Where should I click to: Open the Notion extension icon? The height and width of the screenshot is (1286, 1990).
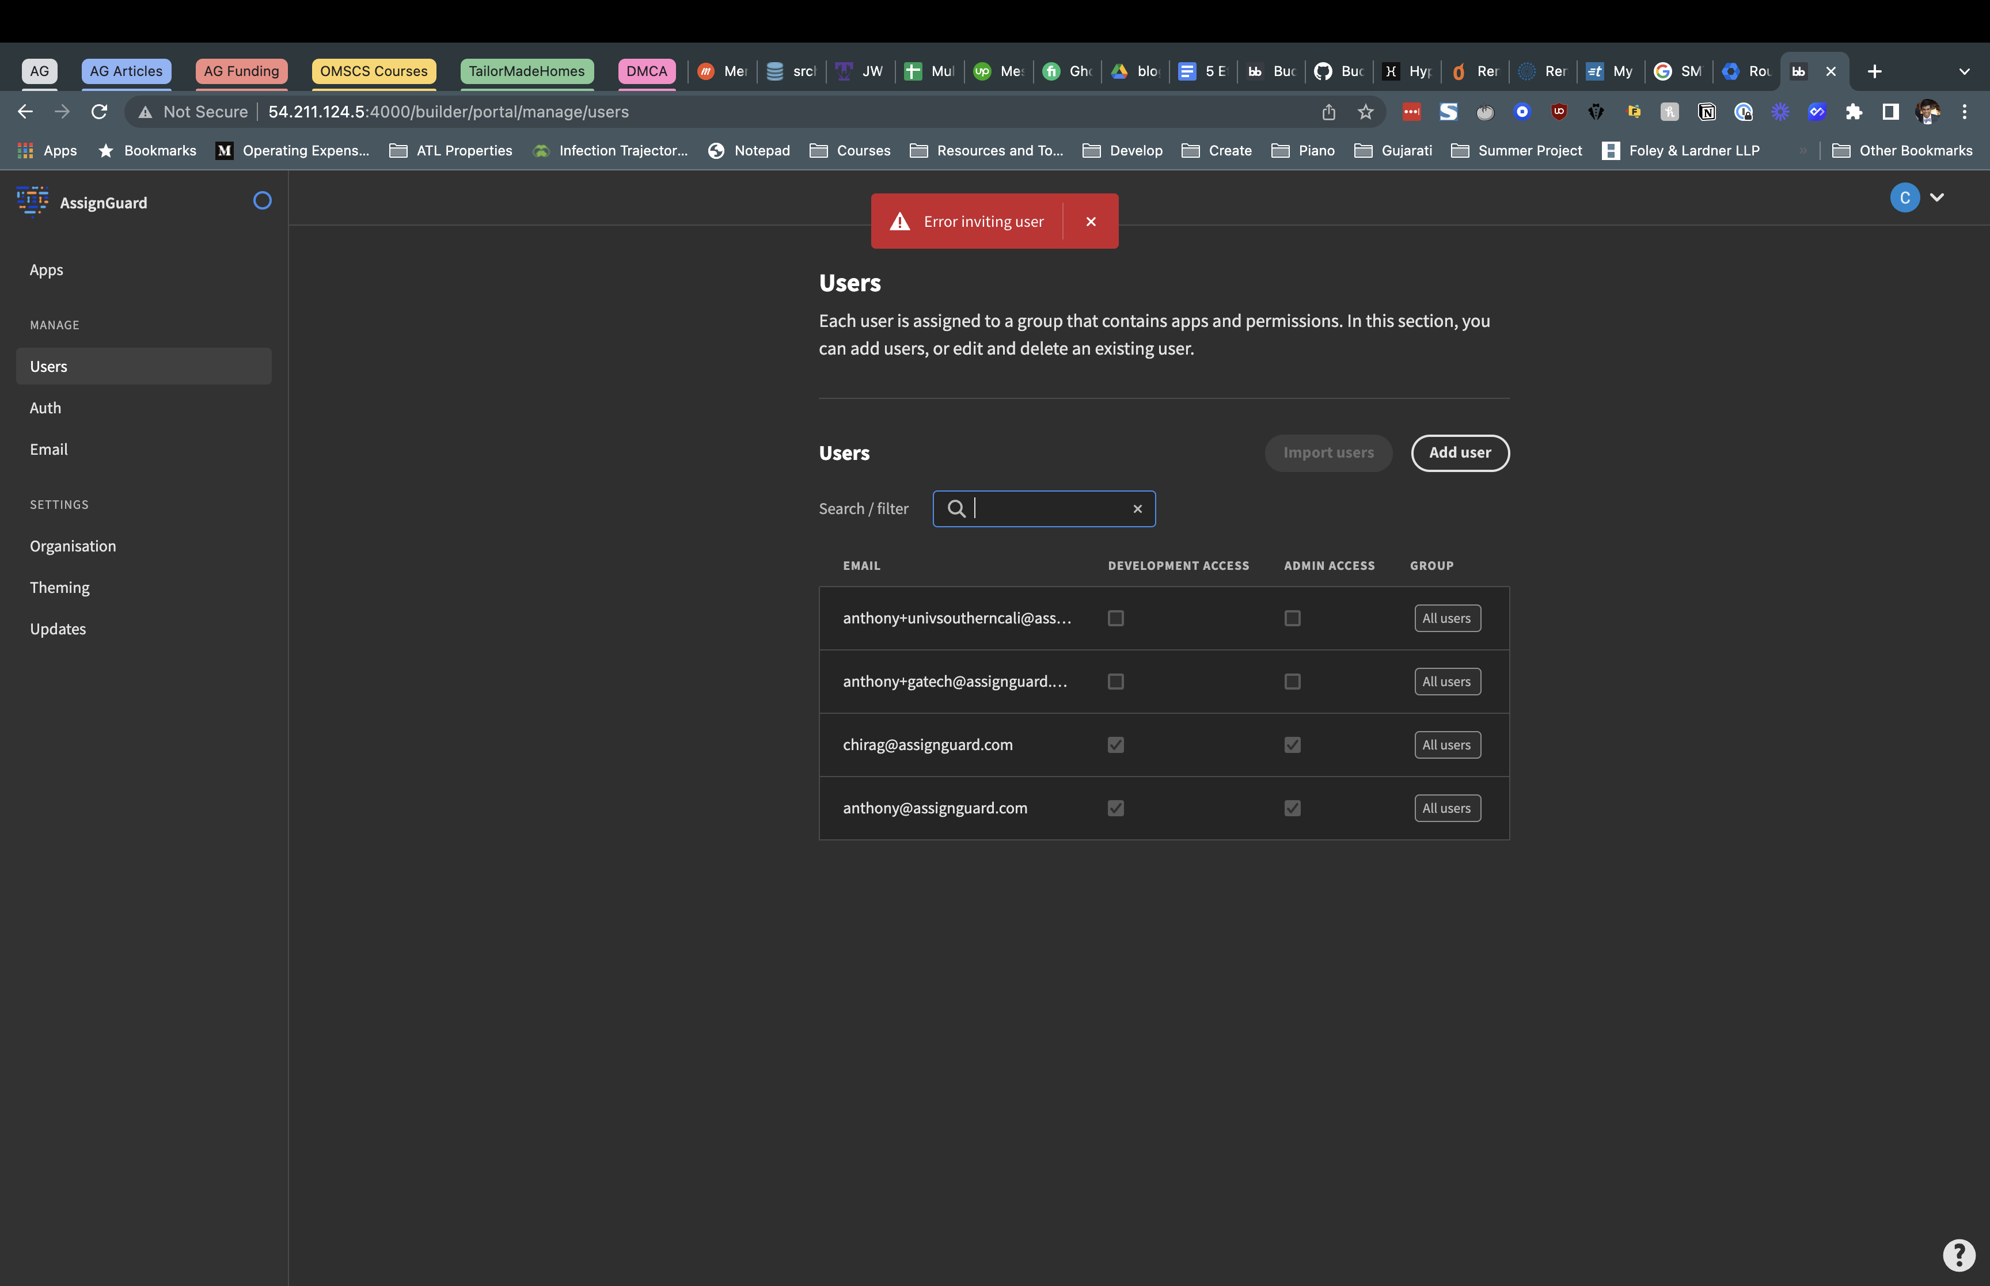pyautogui.click(x=1707, y=111)
